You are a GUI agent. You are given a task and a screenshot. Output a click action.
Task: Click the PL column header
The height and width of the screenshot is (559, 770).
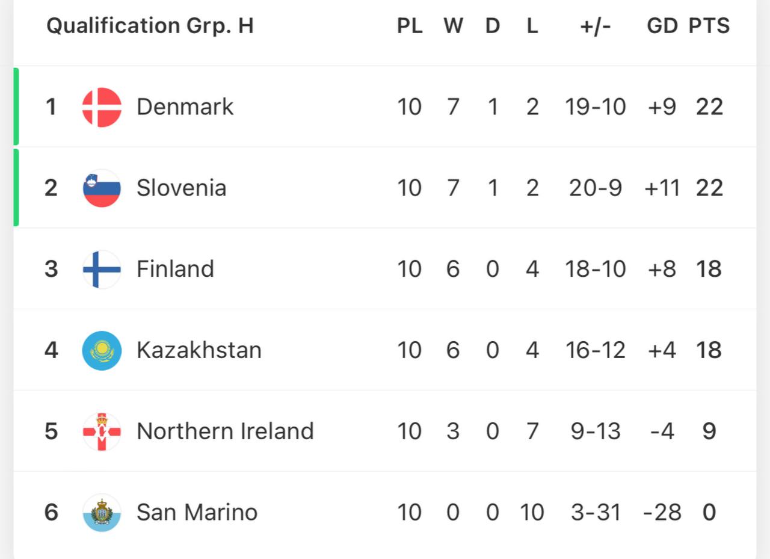[x=410, y=26]
